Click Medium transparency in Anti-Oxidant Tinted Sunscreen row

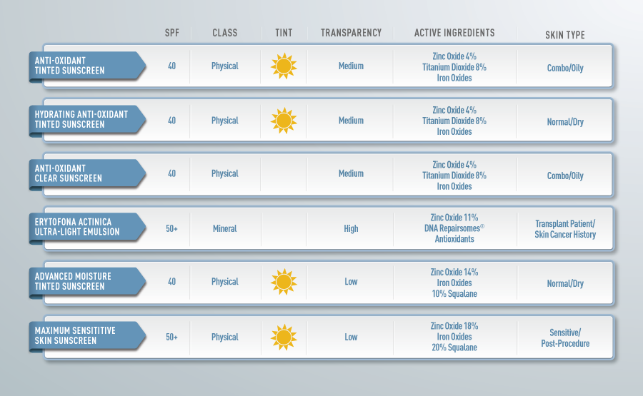pos(351,66)
